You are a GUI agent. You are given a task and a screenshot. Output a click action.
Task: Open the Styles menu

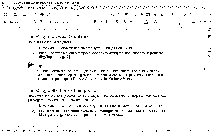(x=53, y=8)
